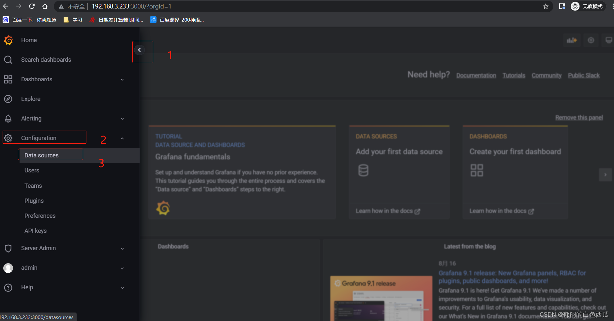Open dashboard settings gear at top right

pos(591,40)
